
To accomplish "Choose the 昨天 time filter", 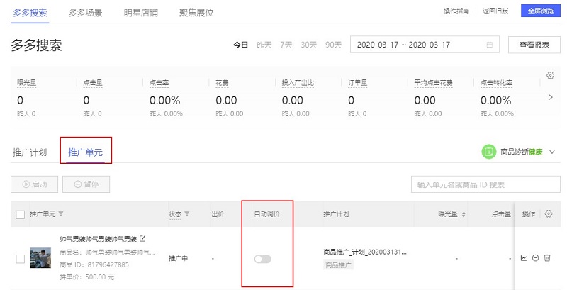I will (264, 45).
